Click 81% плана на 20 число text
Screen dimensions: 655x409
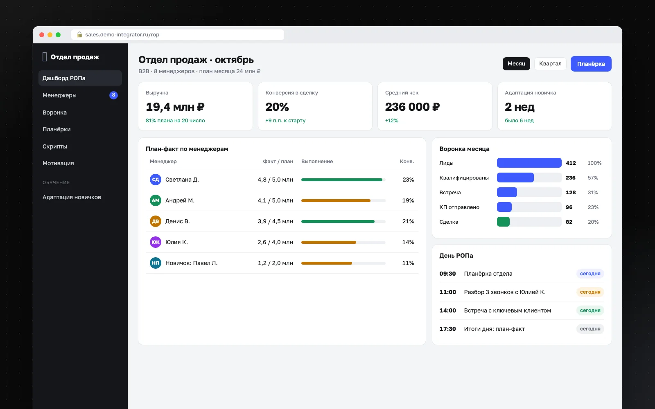pos(175,121)
